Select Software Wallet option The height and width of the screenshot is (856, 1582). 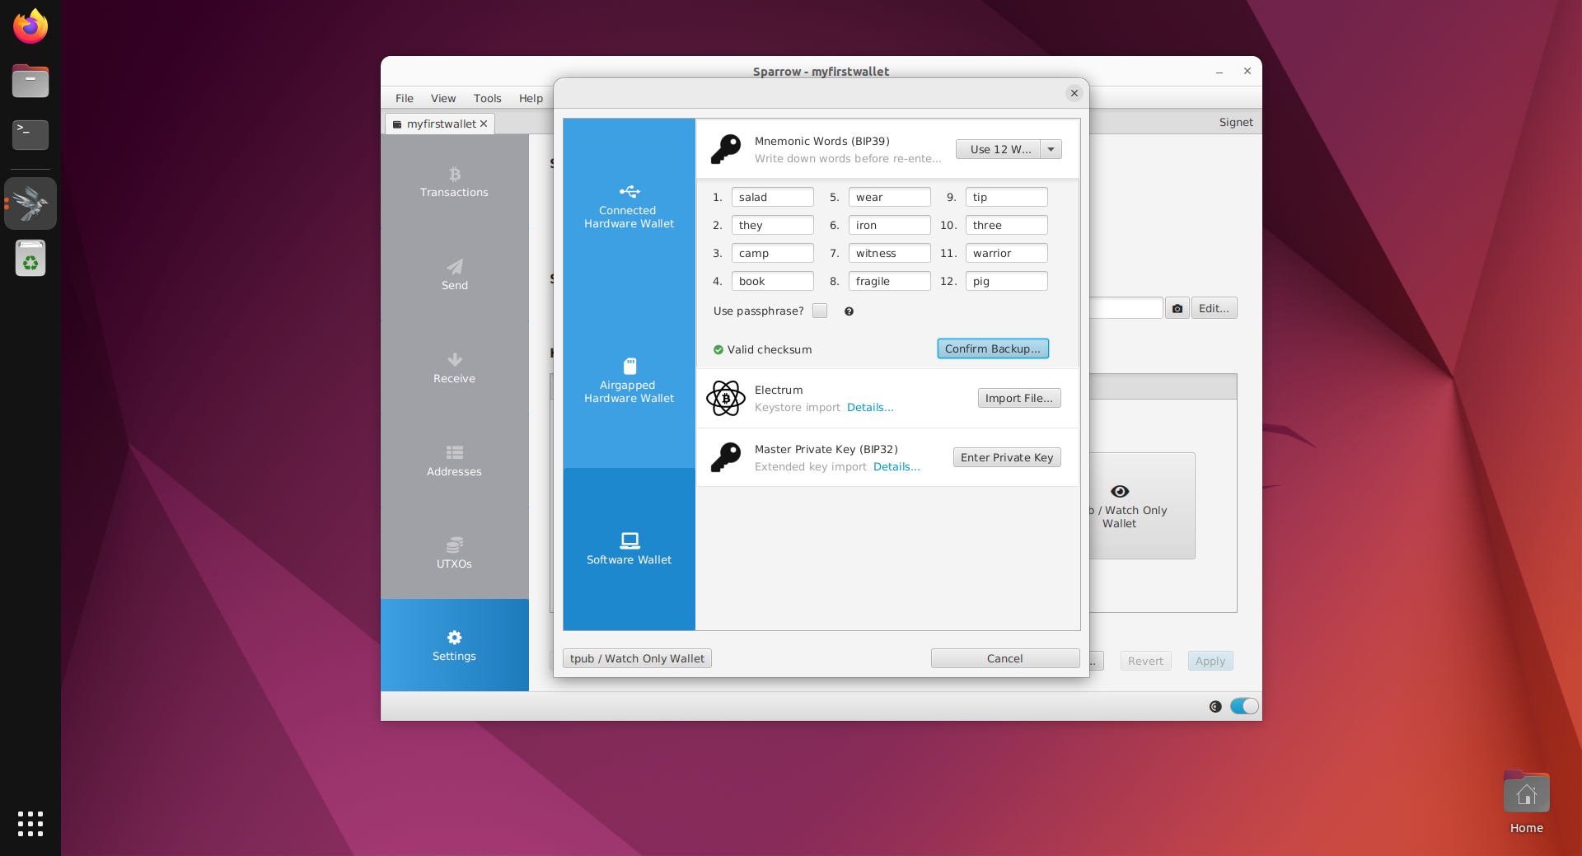coord(629,549)
